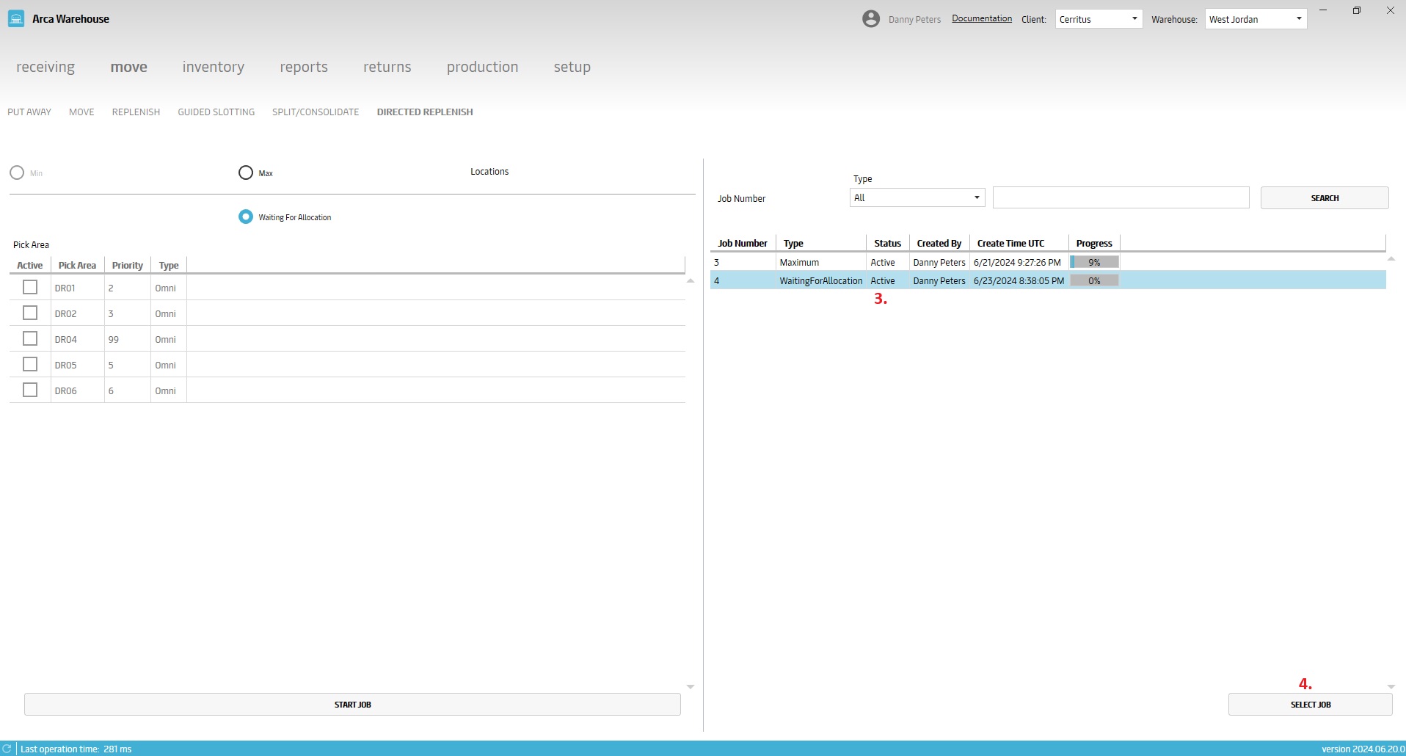Click the user profile avatar icon
The width and height of the screenshot is (1406, 756).
[x=871, y=19]
